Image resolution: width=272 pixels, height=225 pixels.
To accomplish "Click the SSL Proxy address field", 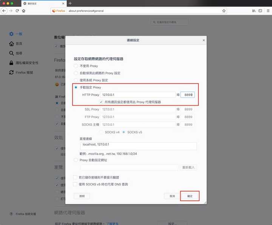I will [138, 109].
